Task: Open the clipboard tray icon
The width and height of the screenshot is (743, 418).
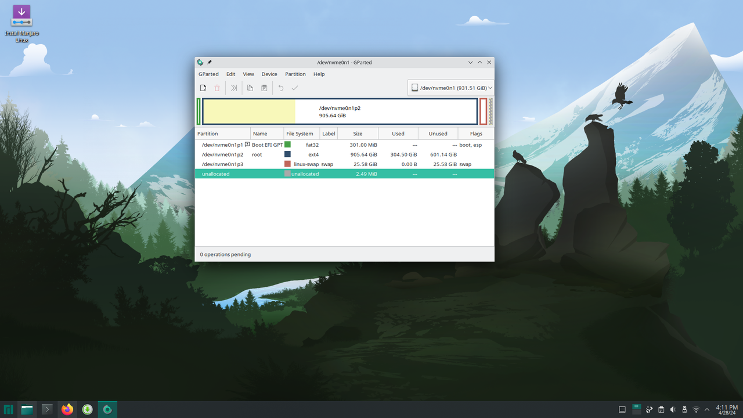Action: [661, 409]
